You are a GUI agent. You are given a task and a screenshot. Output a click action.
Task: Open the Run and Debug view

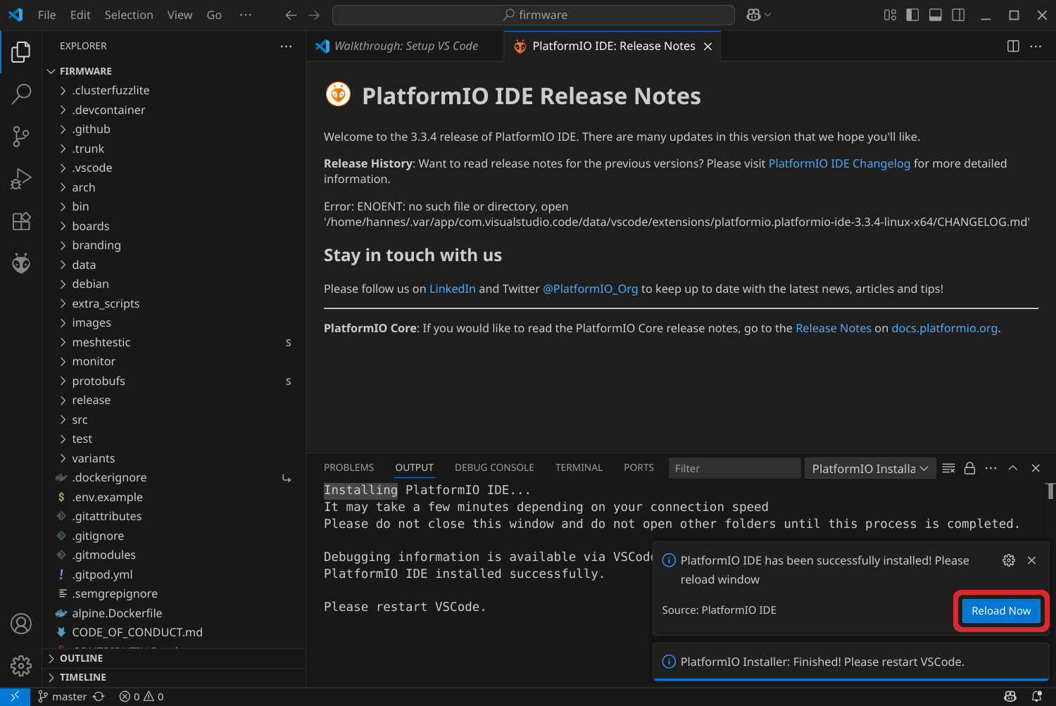pos(21,179)
